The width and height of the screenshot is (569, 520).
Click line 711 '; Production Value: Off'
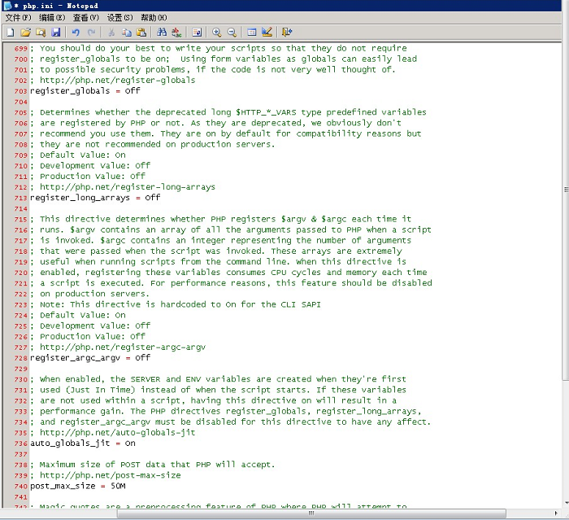[x=88, y=177]
